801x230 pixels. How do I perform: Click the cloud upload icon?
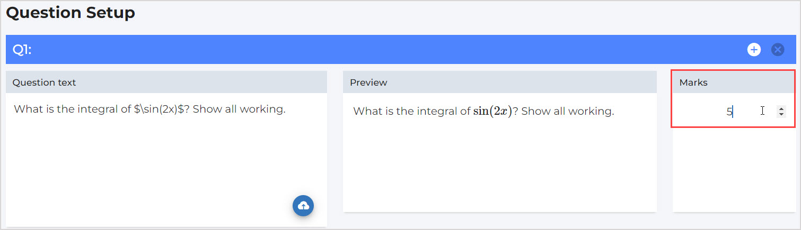[303, 206]
